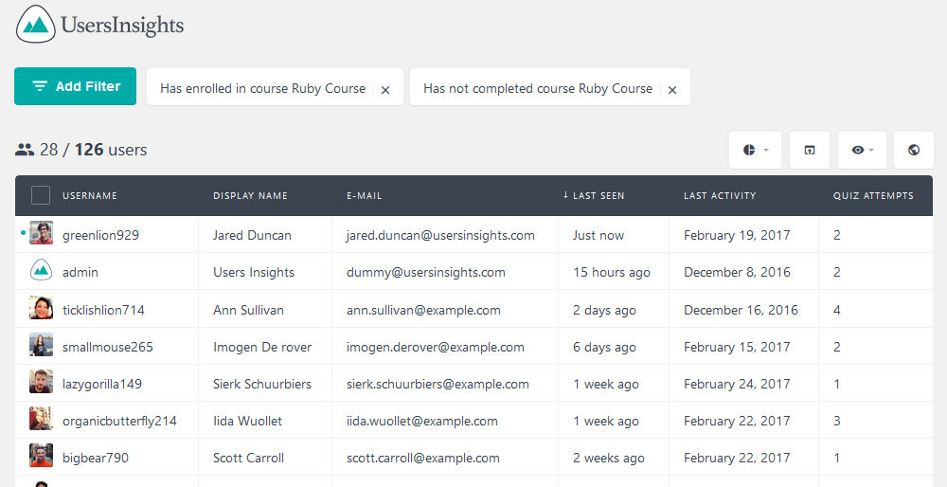Open the greenlion929 user profile
This screenshot has height=487, width=947.
click(x=101, y=236)
